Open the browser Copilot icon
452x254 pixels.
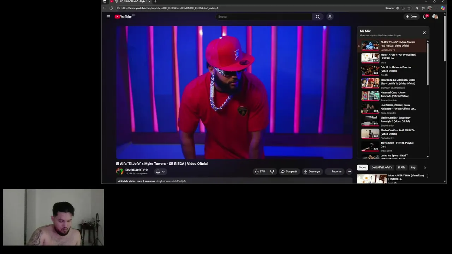[443, 8]
